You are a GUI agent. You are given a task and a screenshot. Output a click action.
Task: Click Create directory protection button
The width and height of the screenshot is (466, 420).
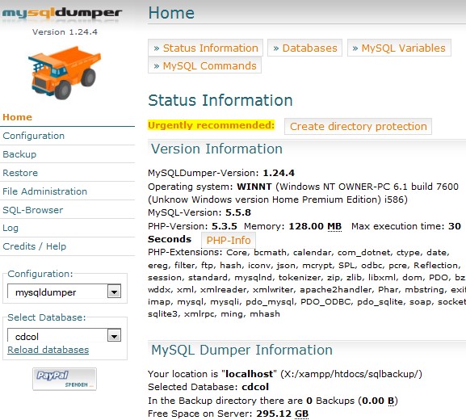click(x=358, y=126)
